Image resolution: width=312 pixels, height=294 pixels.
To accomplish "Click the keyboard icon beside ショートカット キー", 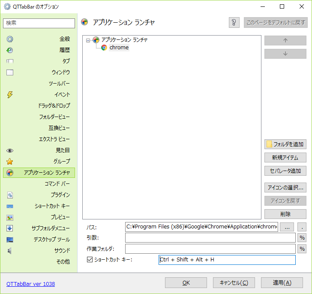I will [x=10, y=206].
